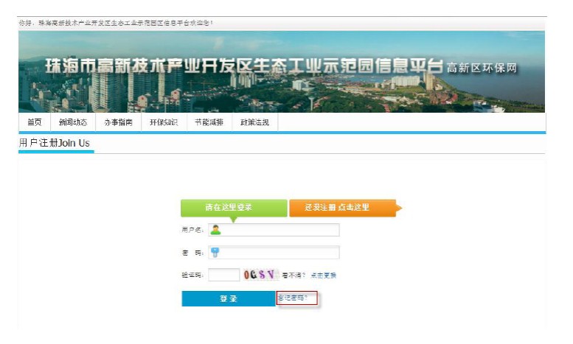Click the blue key icon in password field

[216, 253]
